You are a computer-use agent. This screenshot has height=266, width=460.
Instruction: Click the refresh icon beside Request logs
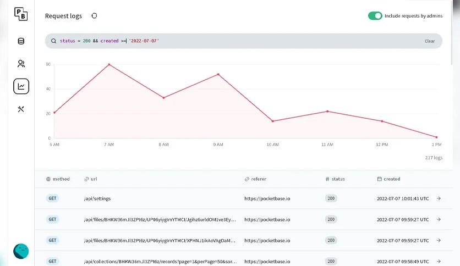pos(94,16)
